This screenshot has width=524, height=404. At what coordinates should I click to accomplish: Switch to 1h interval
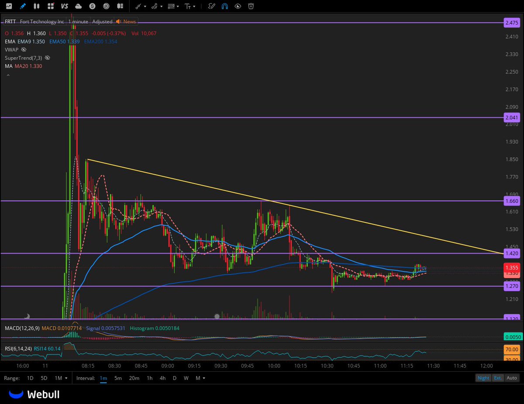[149, 378]
